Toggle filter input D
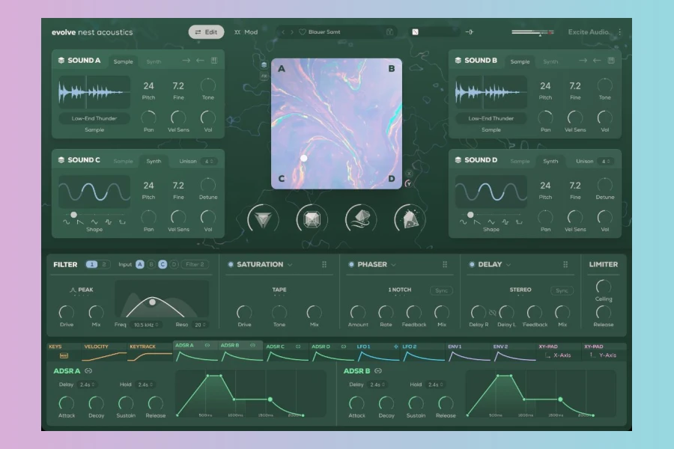Image resolution: width=674 pixels, height=449 pixels. coord(174,264)
